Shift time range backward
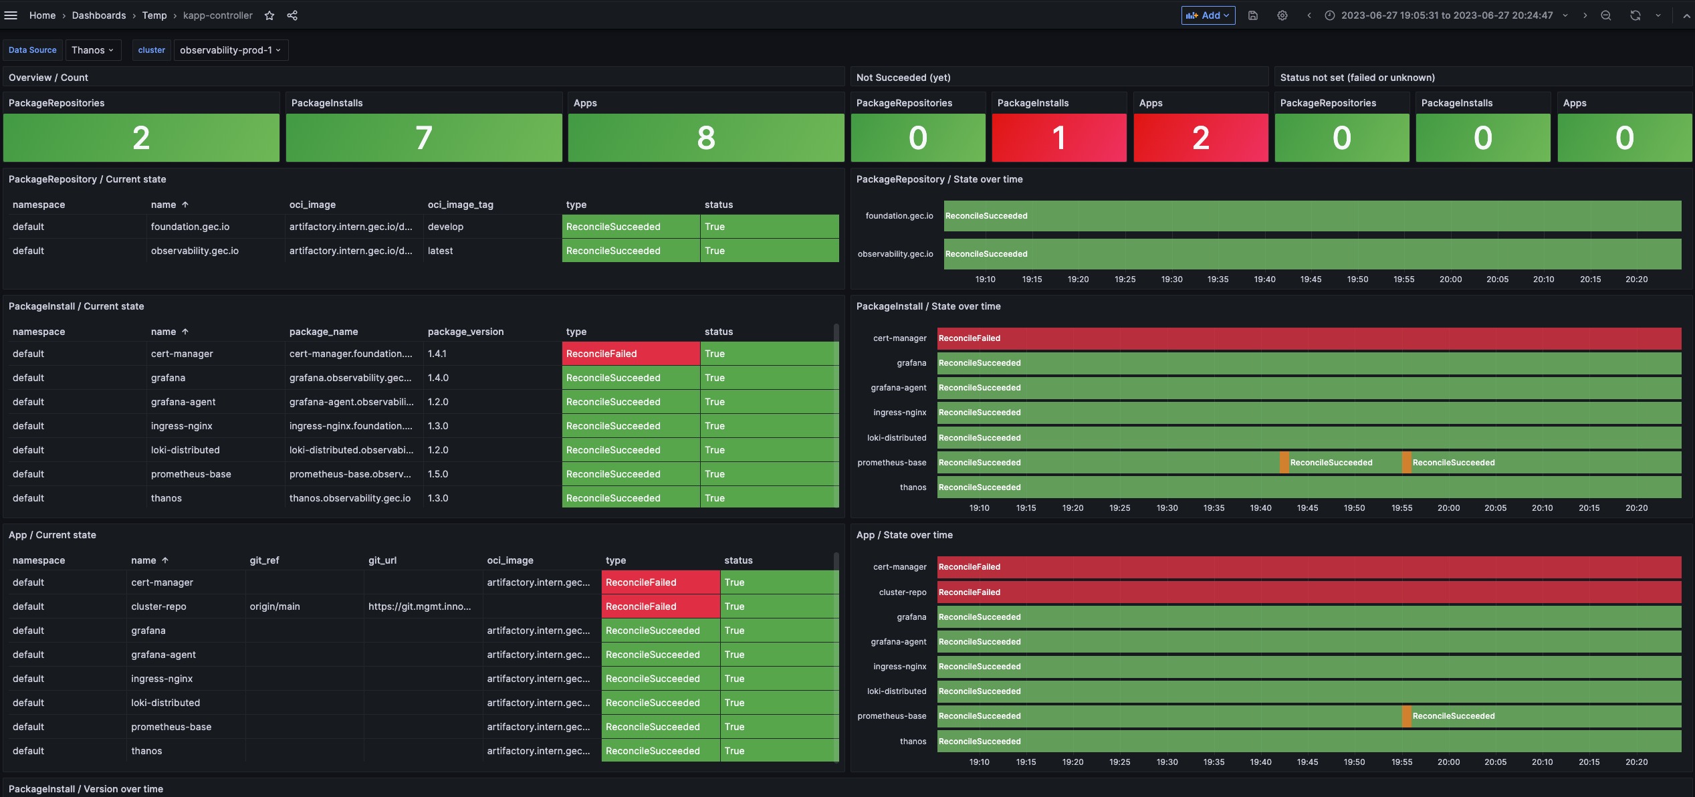 [1309, 15]
